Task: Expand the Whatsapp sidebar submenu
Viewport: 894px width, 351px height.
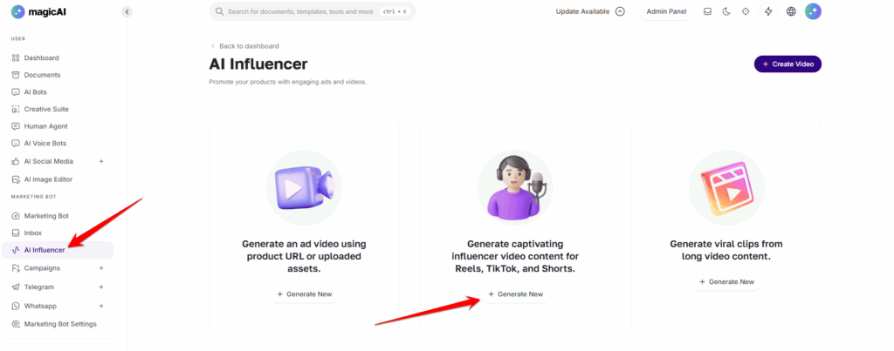Action: 101,306
